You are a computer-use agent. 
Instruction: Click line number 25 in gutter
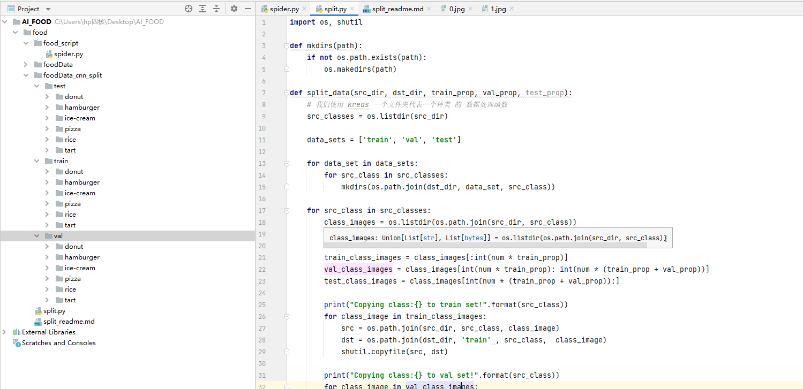[x=262, y=304]
